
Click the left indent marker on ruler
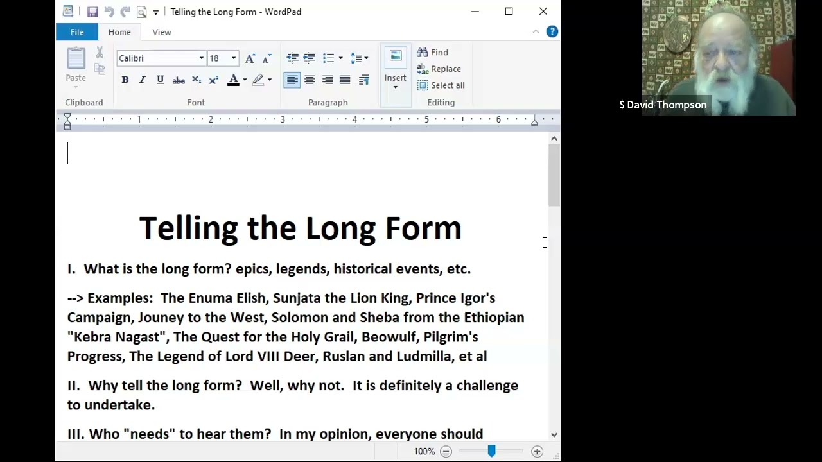click(67, 122)
